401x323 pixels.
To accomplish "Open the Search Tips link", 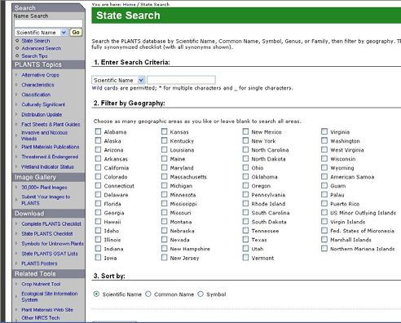I will coord(34,56).
